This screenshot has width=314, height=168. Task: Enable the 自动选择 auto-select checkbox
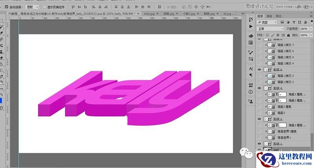(x=6, y=7)
